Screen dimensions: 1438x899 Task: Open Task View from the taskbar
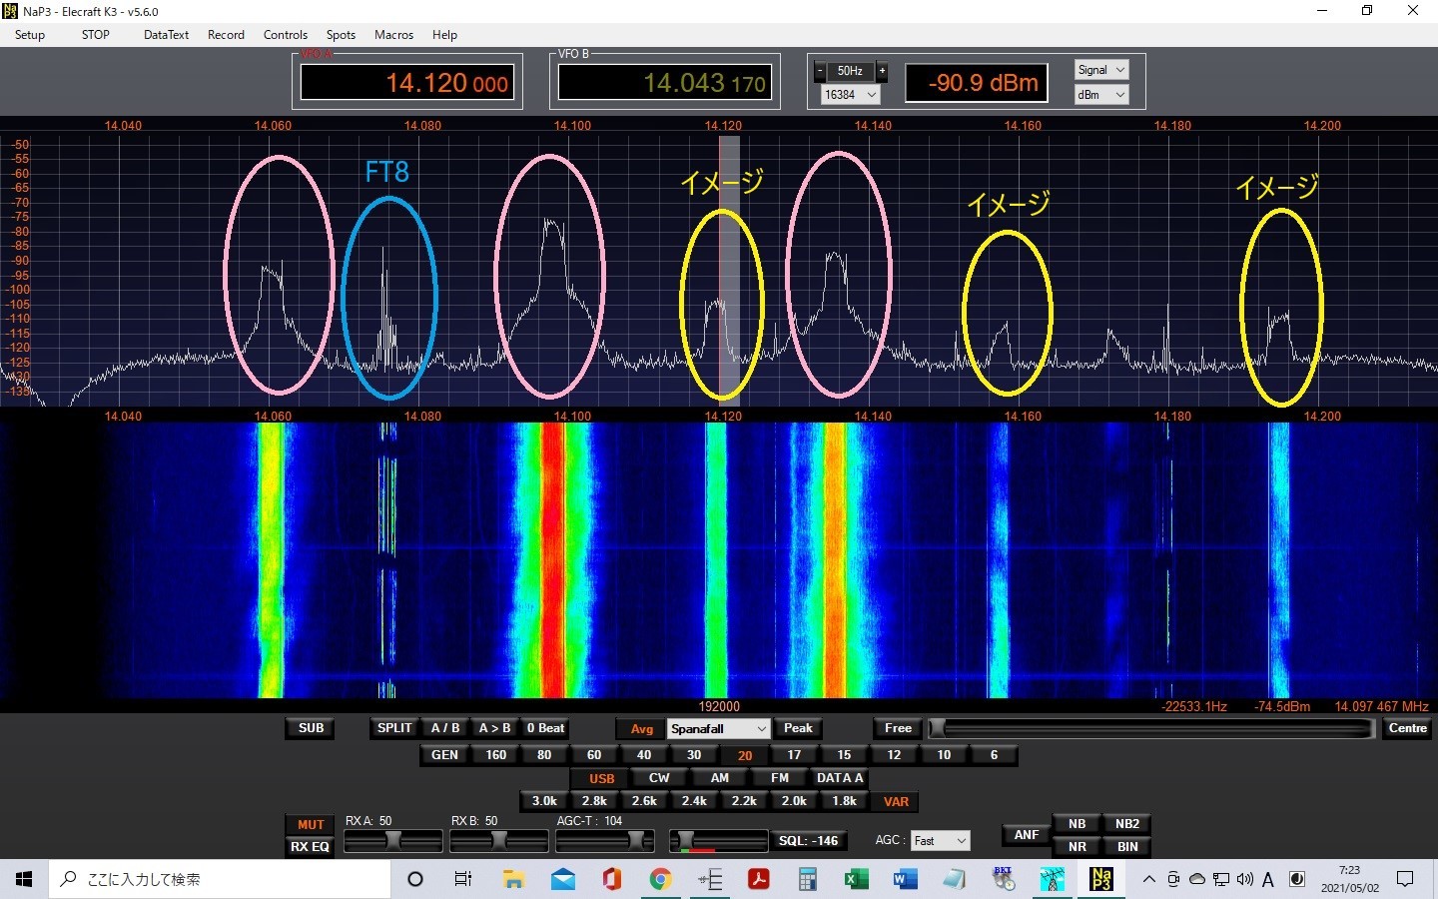coord(463,879)
